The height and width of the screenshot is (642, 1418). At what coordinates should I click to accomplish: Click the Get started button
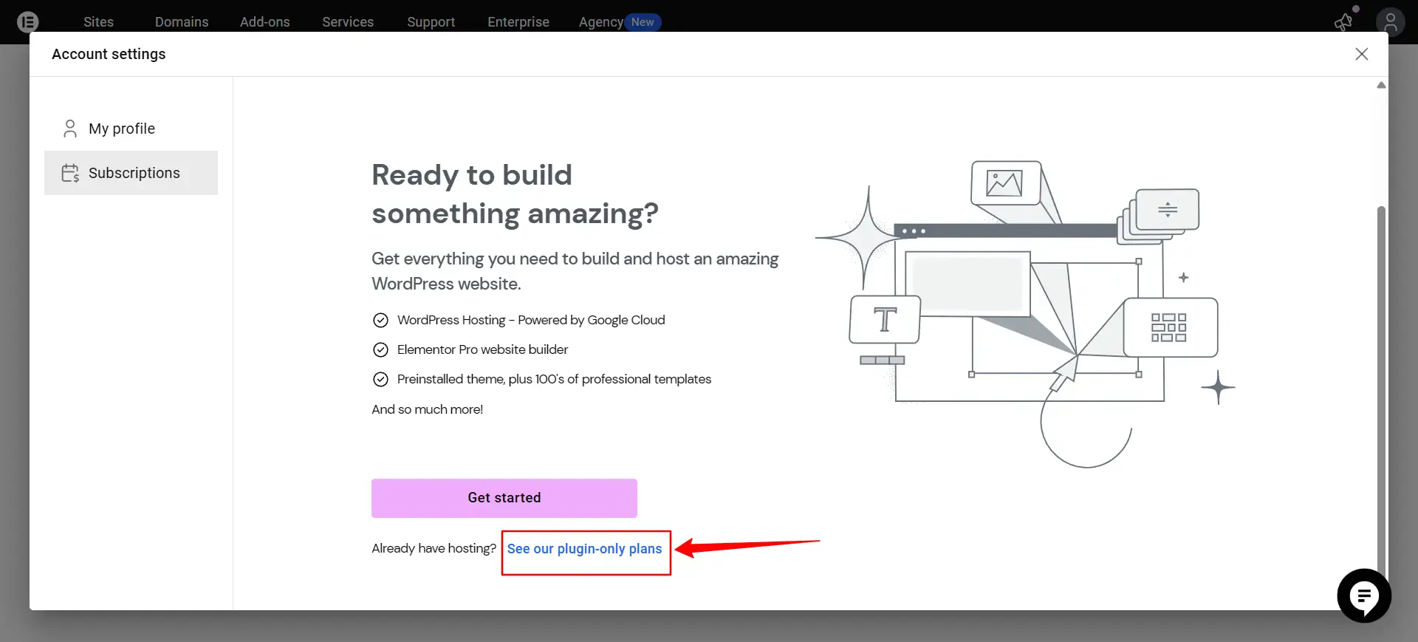[x=504, y=498]
